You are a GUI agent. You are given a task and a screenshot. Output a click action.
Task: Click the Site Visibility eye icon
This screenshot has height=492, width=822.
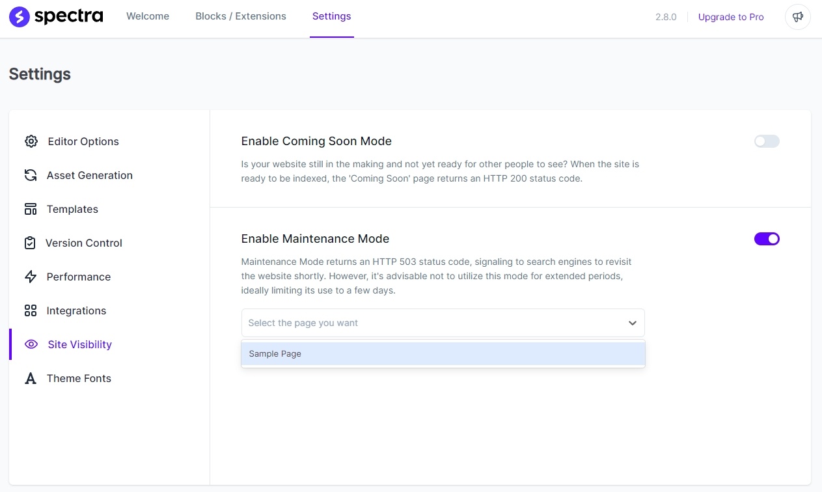click(x=31, y=344)
